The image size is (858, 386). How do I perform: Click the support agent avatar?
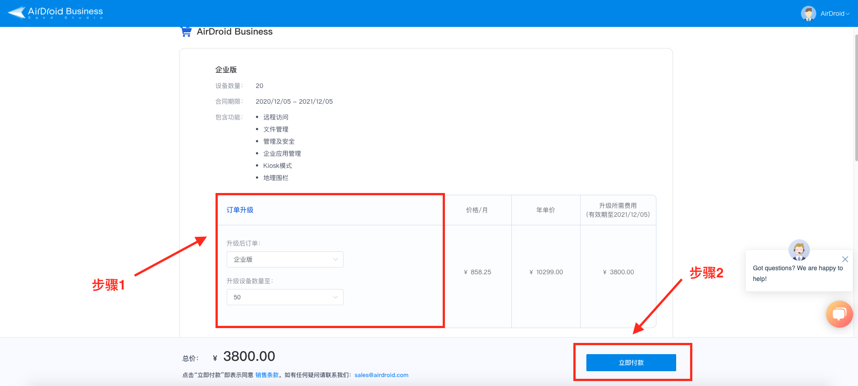(799, 250)
